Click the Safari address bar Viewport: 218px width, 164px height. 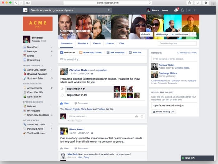(108, 2)
